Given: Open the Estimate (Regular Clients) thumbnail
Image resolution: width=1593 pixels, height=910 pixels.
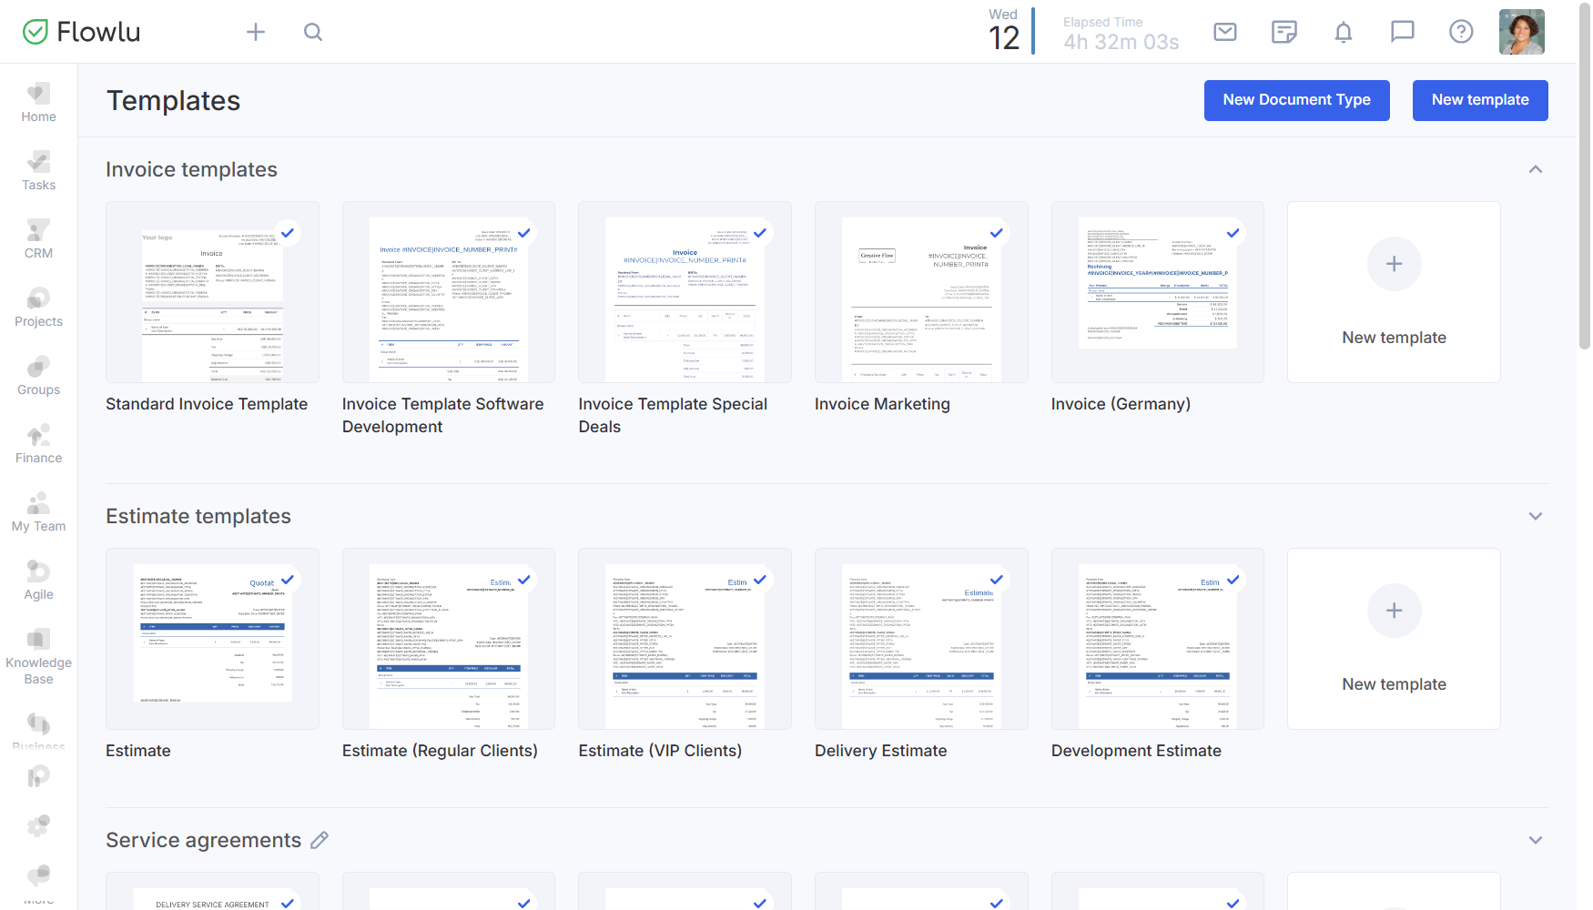Looking at the screenshot, I should click(x=449, y=639).
